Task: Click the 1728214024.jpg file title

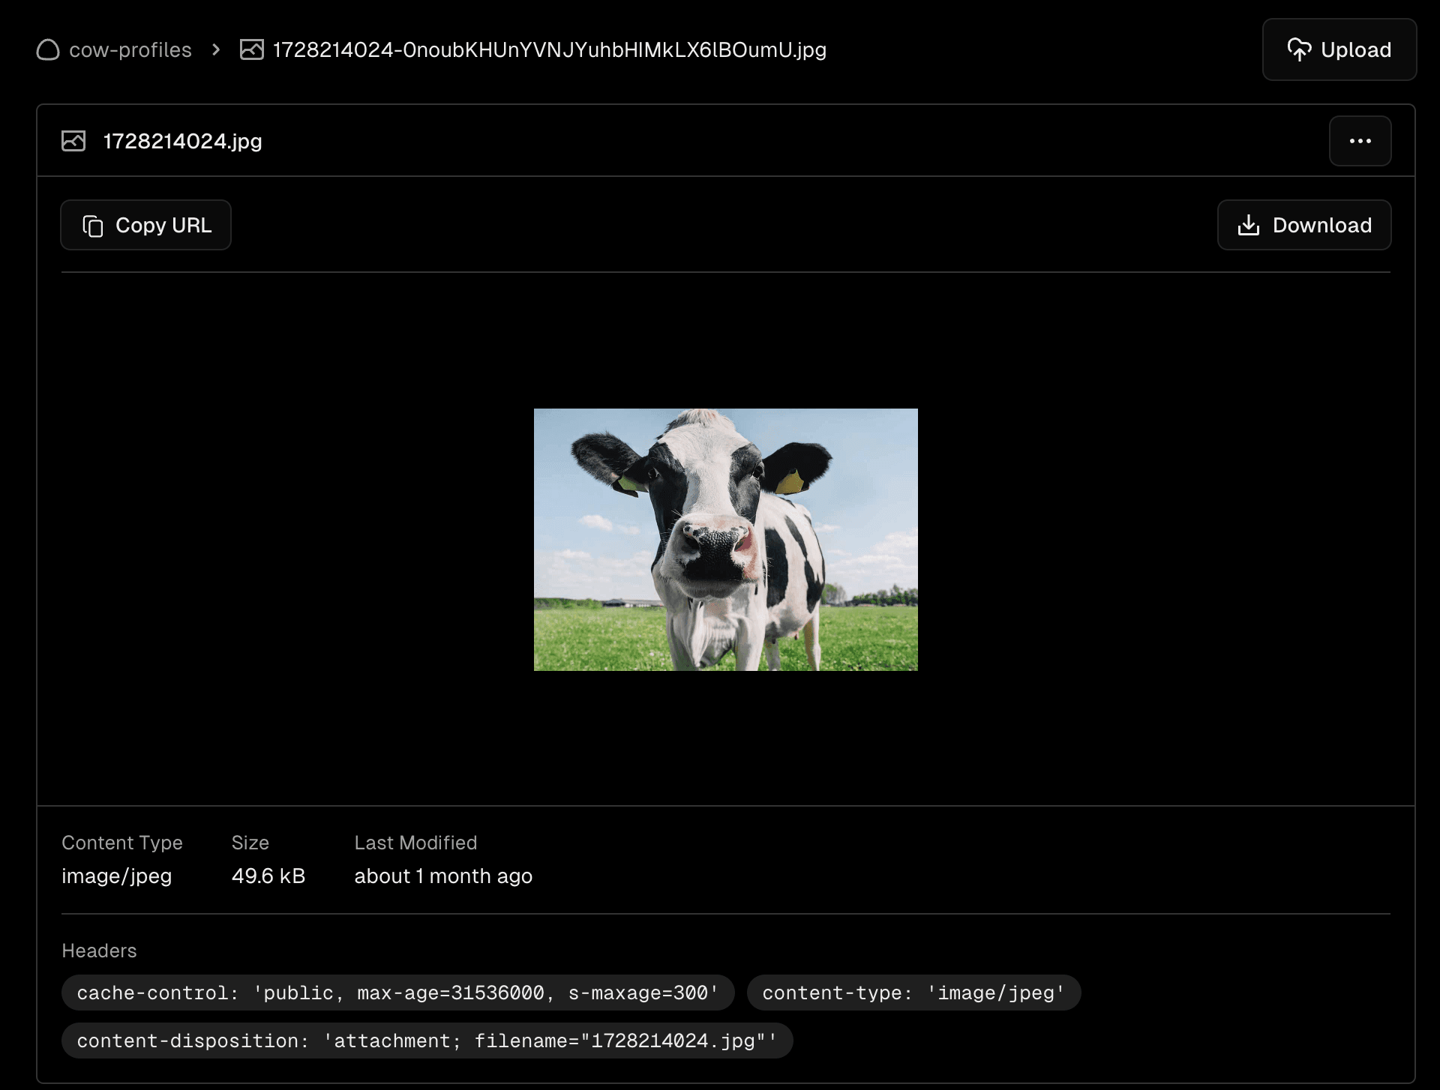Action: click(x=182, y=141)
